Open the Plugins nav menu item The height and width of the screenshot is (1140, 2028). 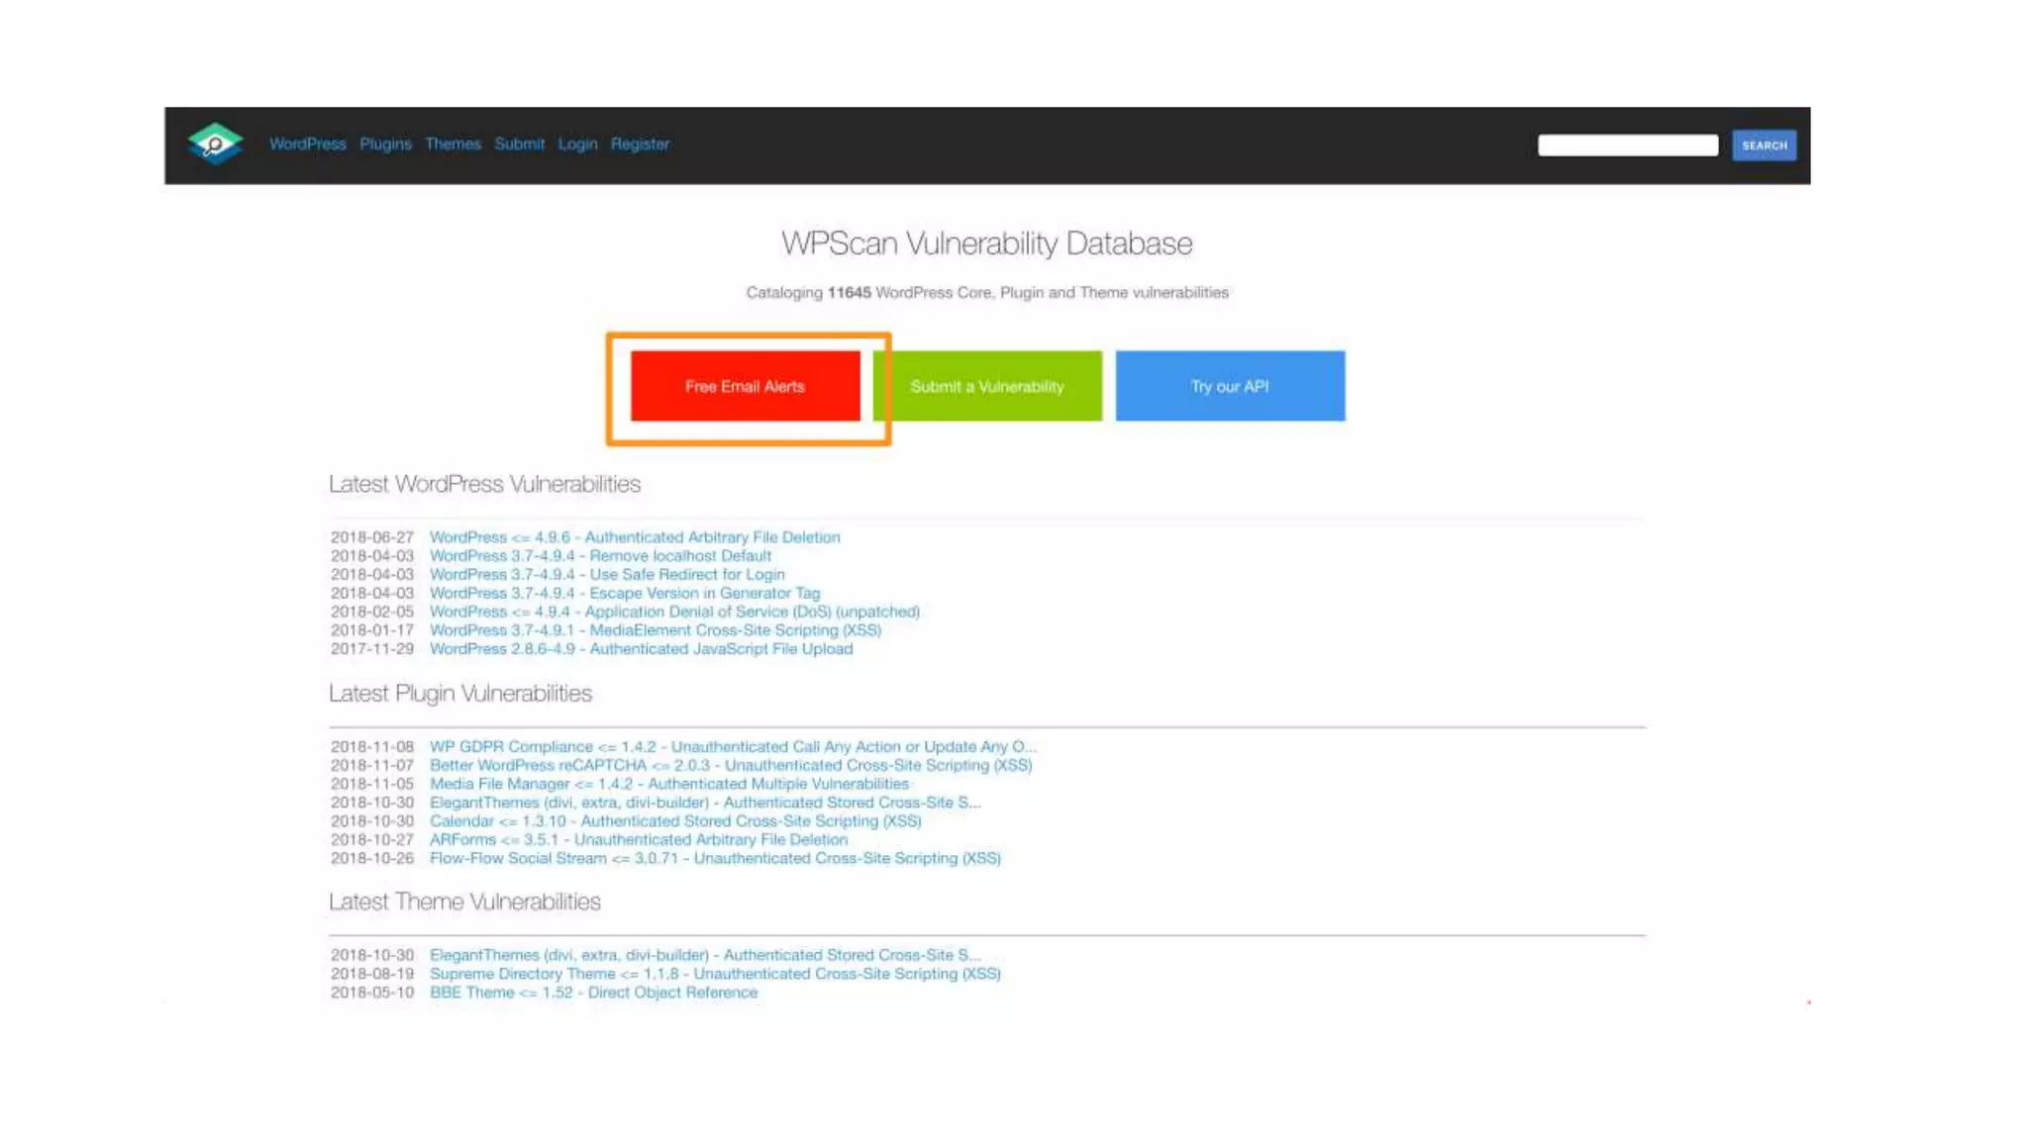385,144
